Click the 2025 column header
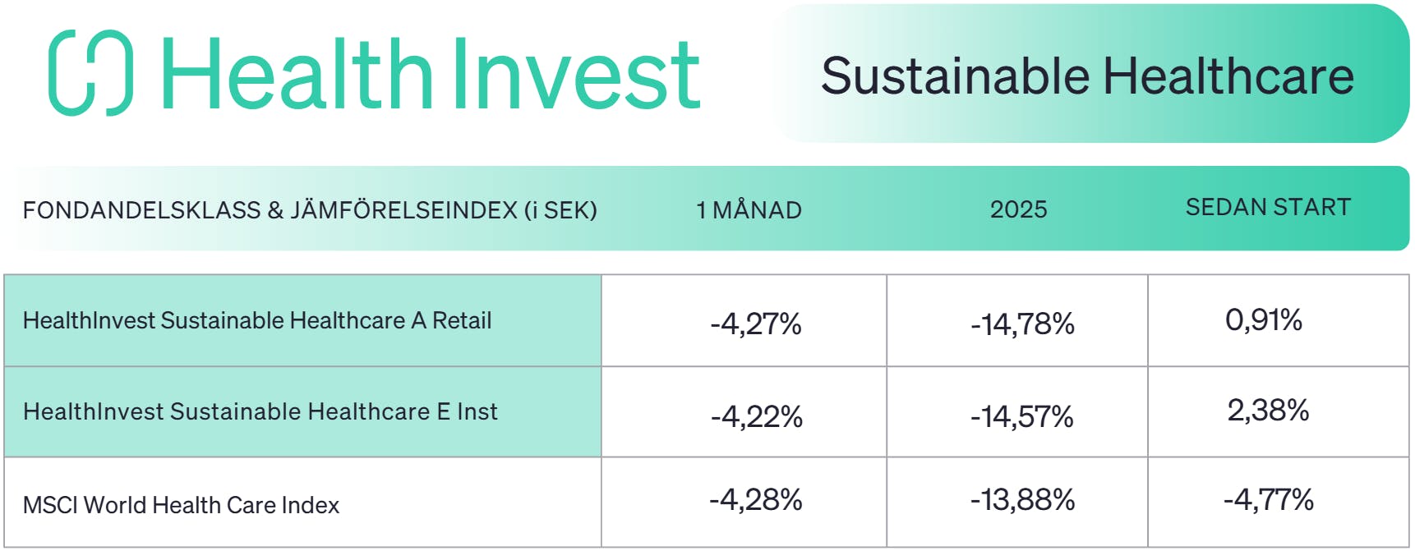The height and width of the screenshot is (551, 1415). point(1018,209)
